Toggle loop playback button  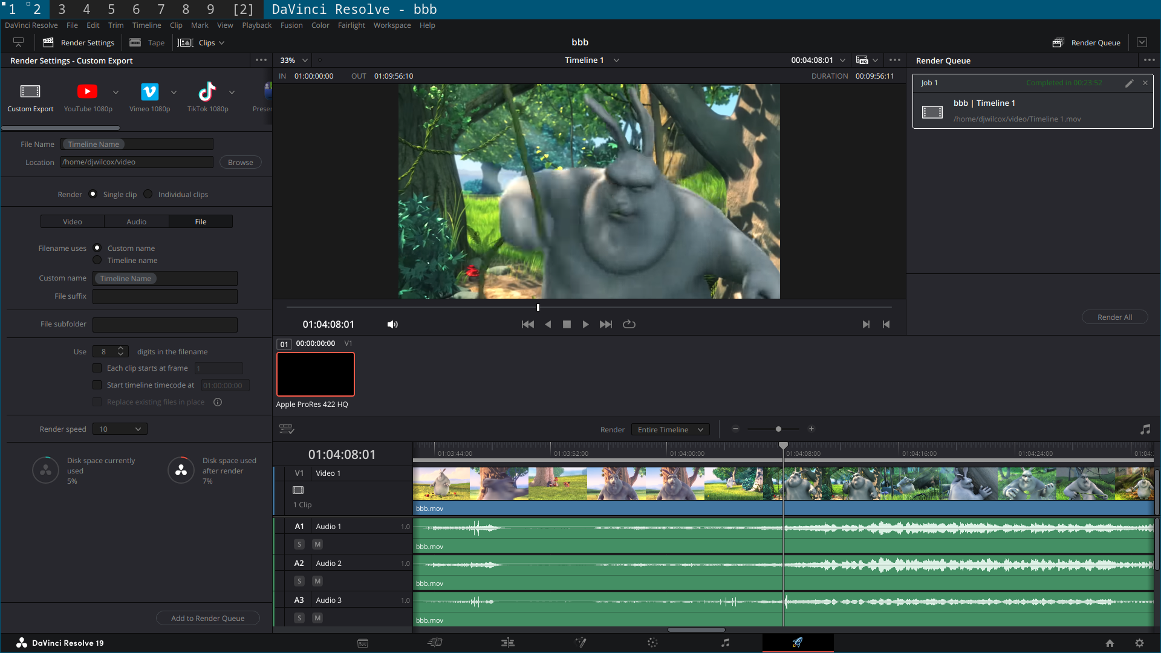pos(629,324)
